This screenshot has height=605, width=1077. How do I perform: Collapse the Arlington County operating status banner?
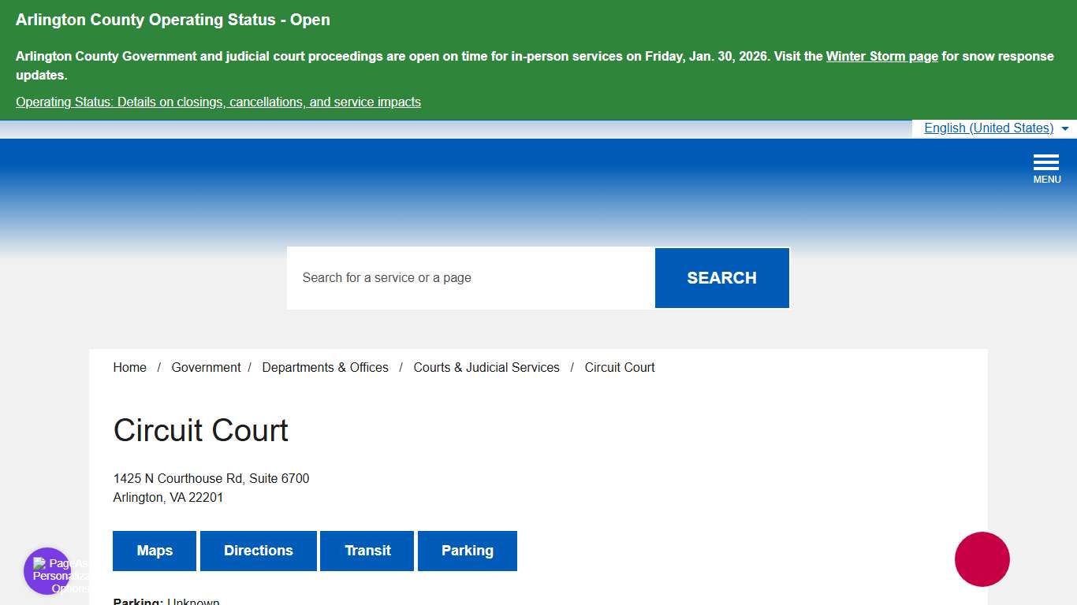click(x=173, y=20)
